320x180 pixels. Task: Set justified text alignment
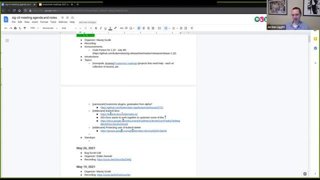point(153,28)
